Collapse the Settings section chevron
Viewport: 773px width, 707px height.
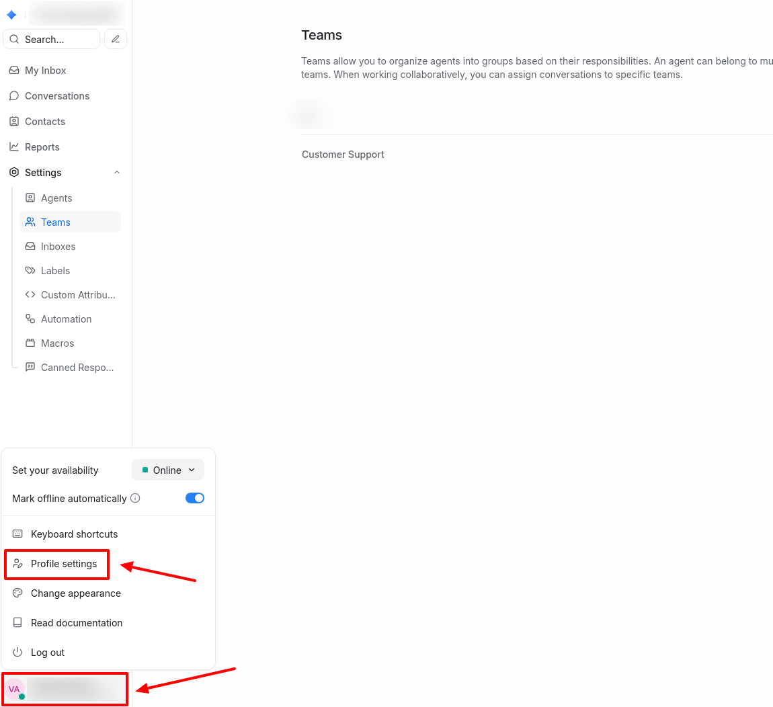117,173
